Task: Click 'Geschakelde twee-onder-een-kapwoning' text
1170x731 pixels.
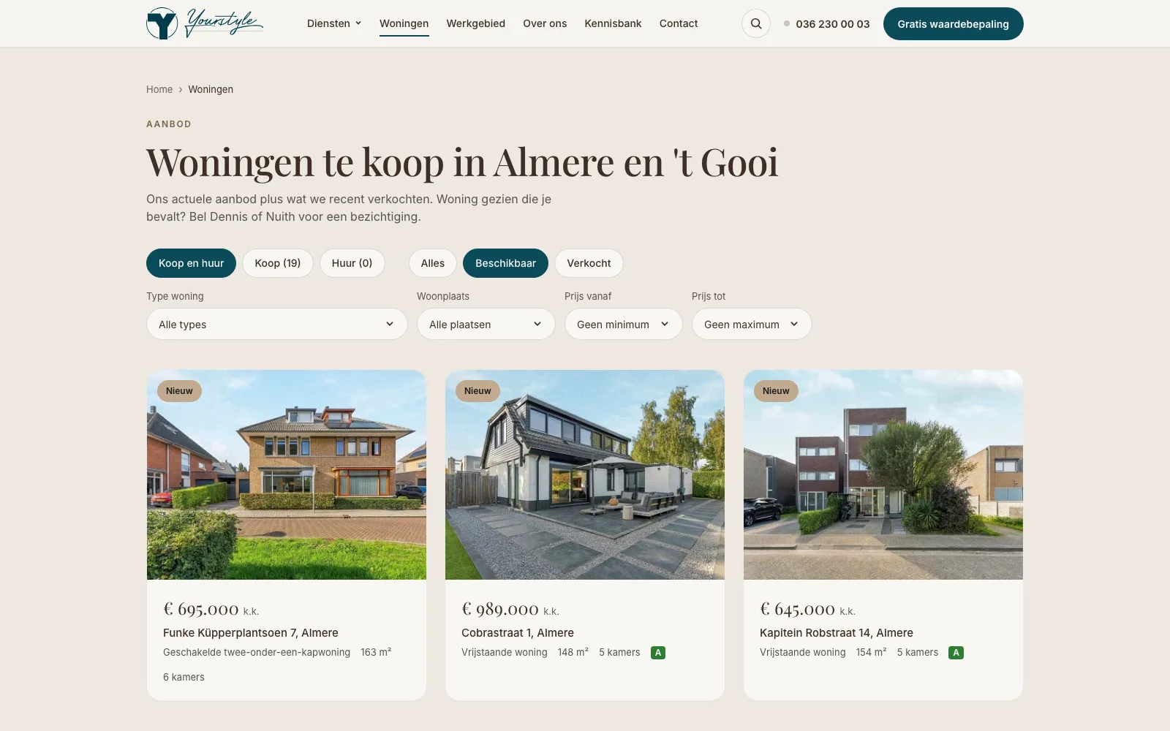Action: [x=257, y=652]
